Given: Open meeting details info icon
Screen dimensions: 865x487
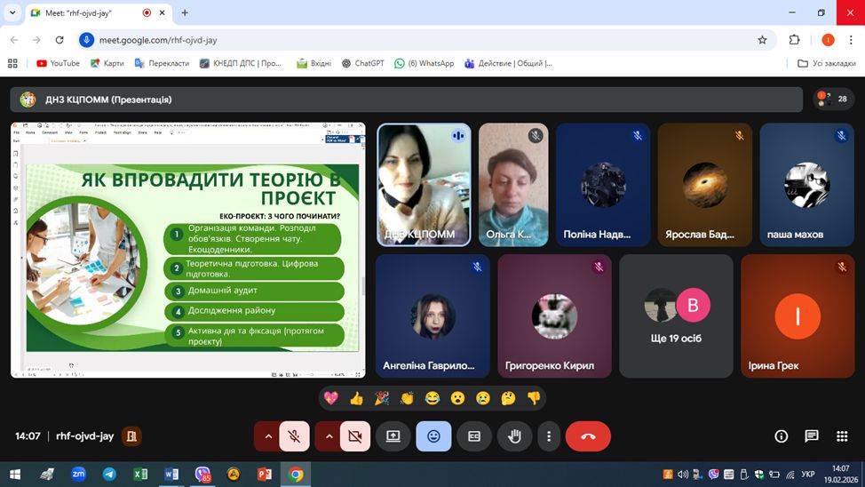Looking at the screenshot, I should [782, 436].
